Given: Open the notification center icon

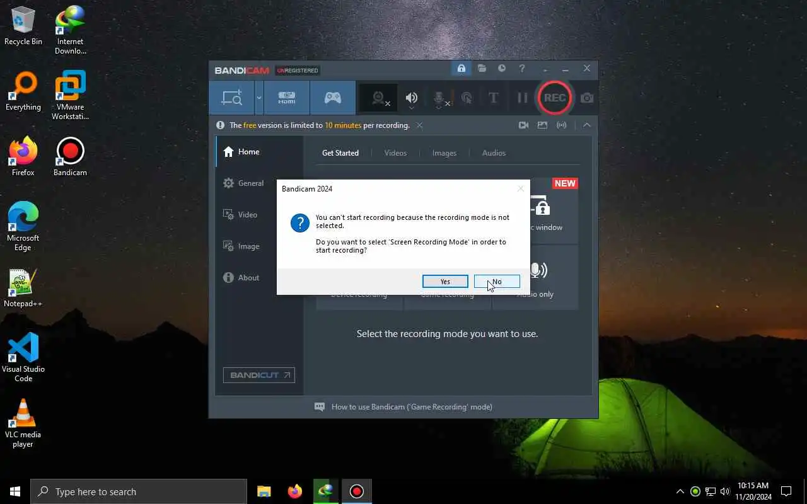Looking at the screenshot, I should pos(786,491).
